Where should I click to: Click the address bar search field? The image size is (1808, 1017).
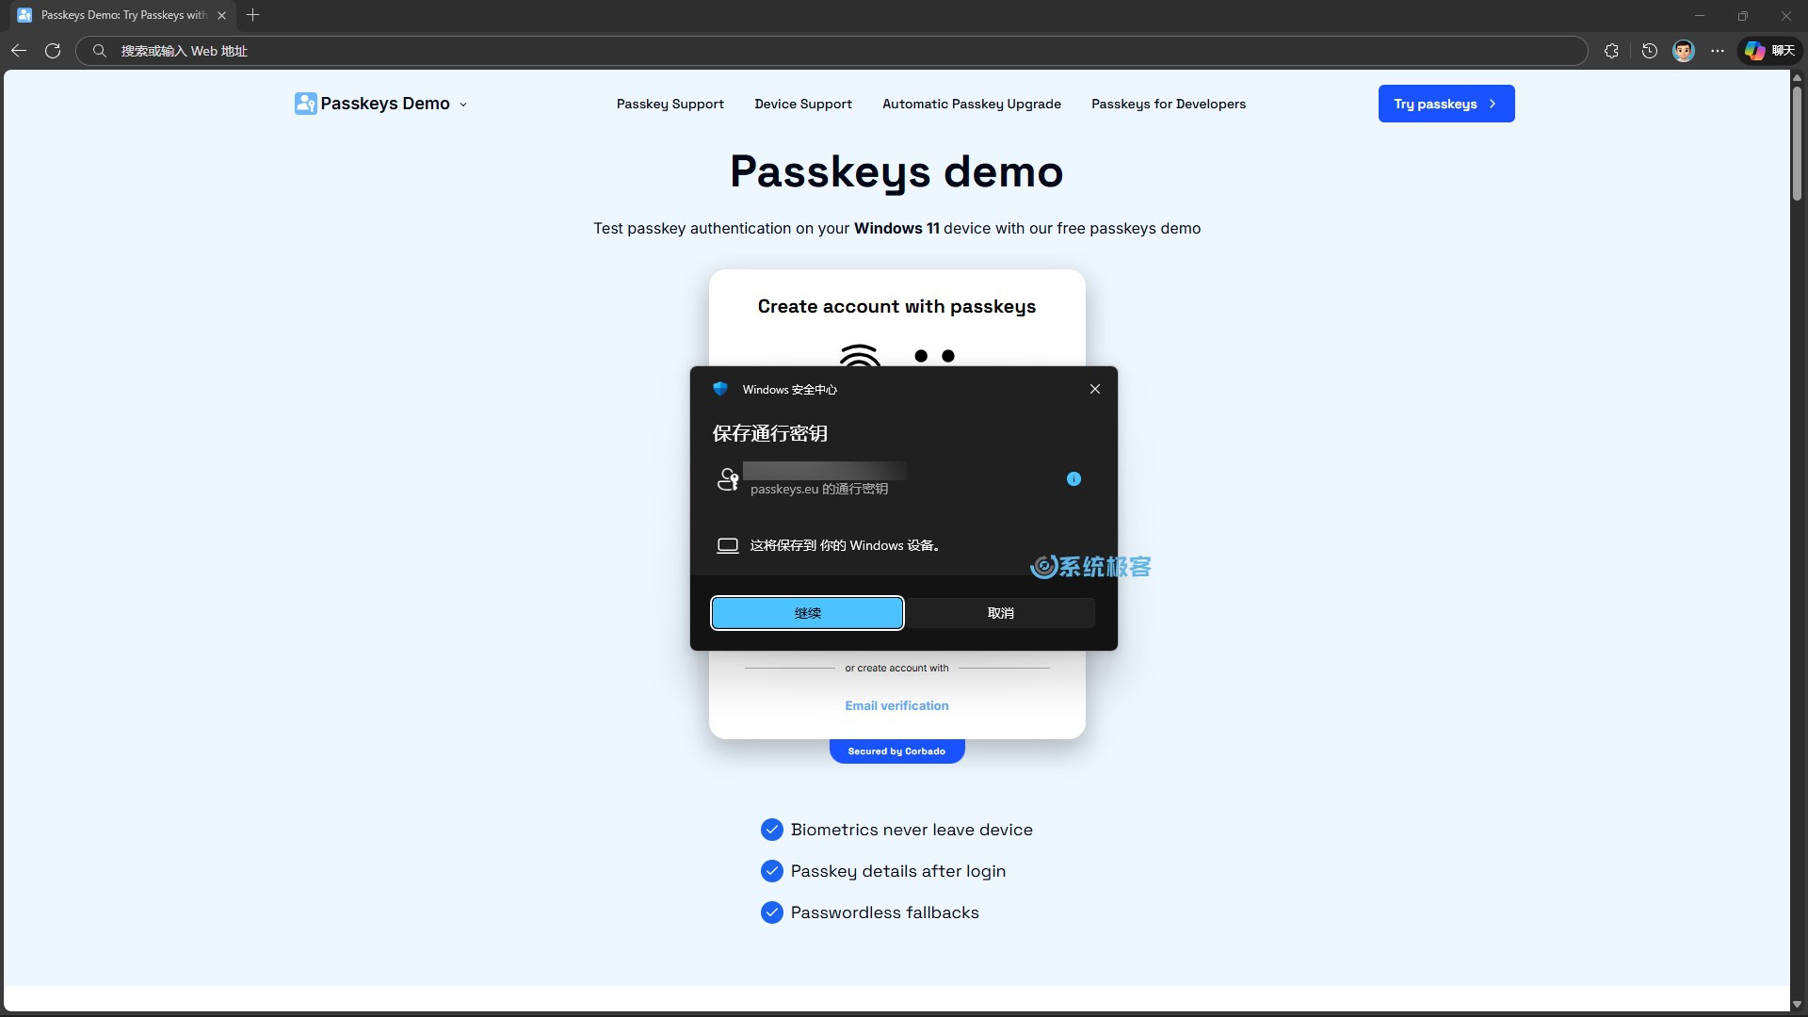(x=829, y=51)
